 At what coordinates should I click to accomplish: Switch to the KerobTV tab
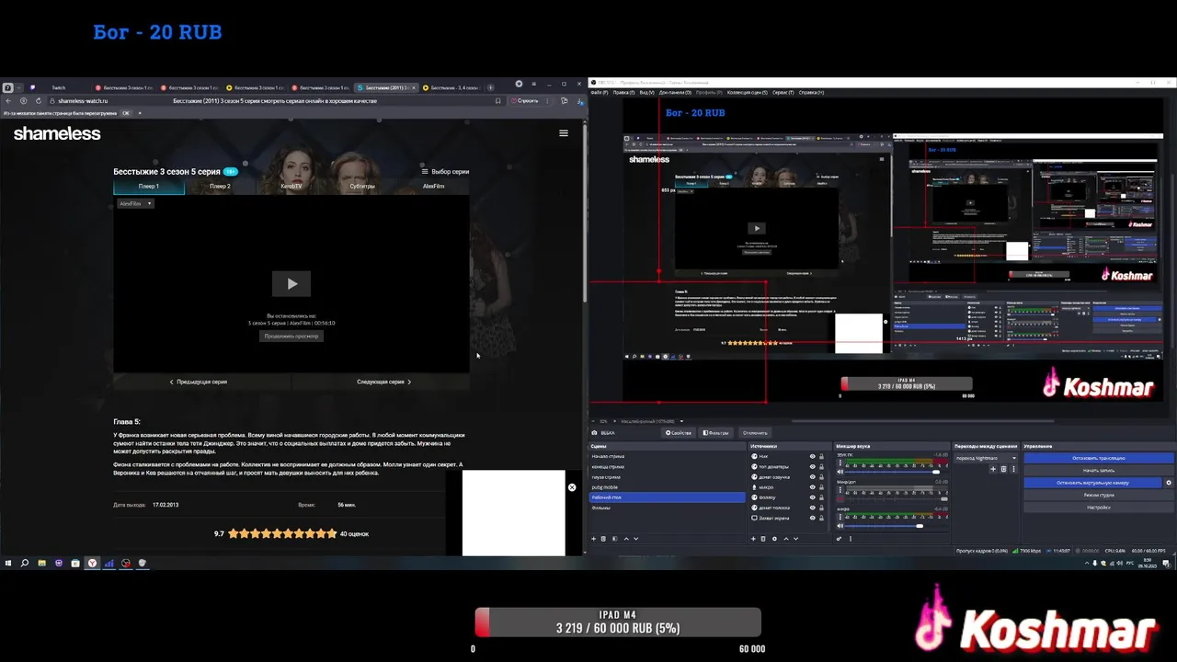point(291,186)
